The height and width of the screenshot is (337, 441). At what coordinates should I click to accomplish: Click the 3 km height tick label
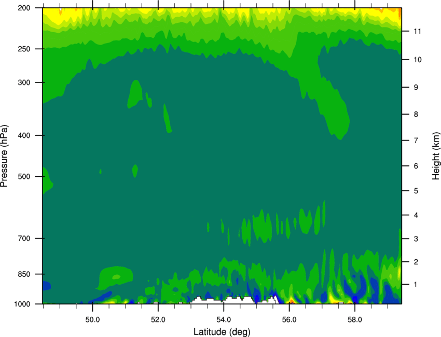tap(416, 239)
